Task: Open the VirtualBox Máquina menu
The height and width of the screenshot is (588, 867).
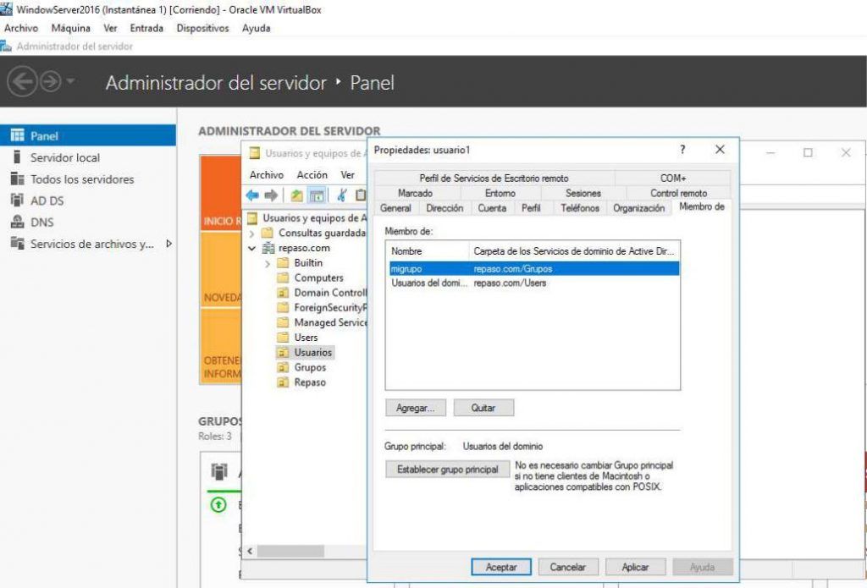Action: click(x=70, y=28)
